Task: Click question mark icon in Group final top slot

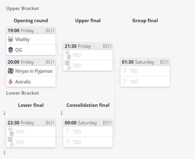Action: [x=124, y=71]
